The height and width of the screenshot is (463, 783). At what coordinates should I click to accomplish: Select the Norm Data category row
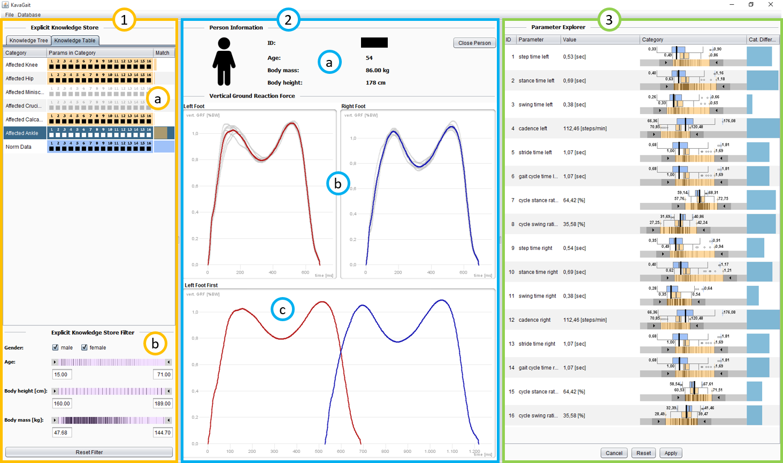point(89,147)
